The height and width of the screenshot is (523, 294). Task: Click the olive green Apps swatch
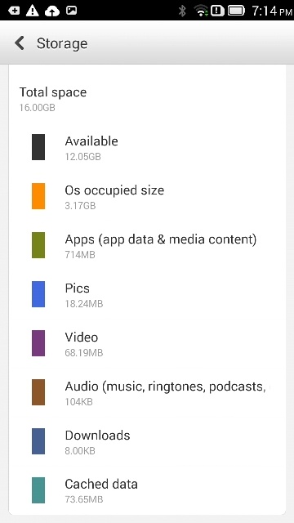point(38,245)
